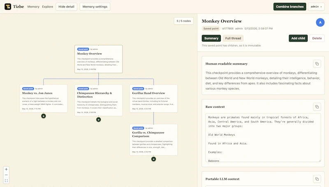Click the Monkey Overview panel title
This screenshot has width=329, height=187.
click(x=222, y=21)
